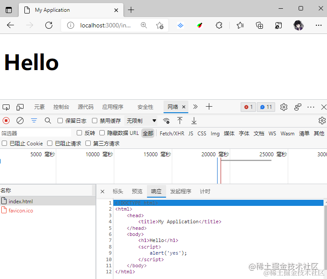Enable the 保留日志 checkbox

click(60, 121)
